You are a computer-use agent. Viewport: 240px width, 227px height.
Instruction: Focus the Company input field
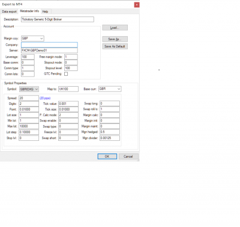(x=49, y=45)
